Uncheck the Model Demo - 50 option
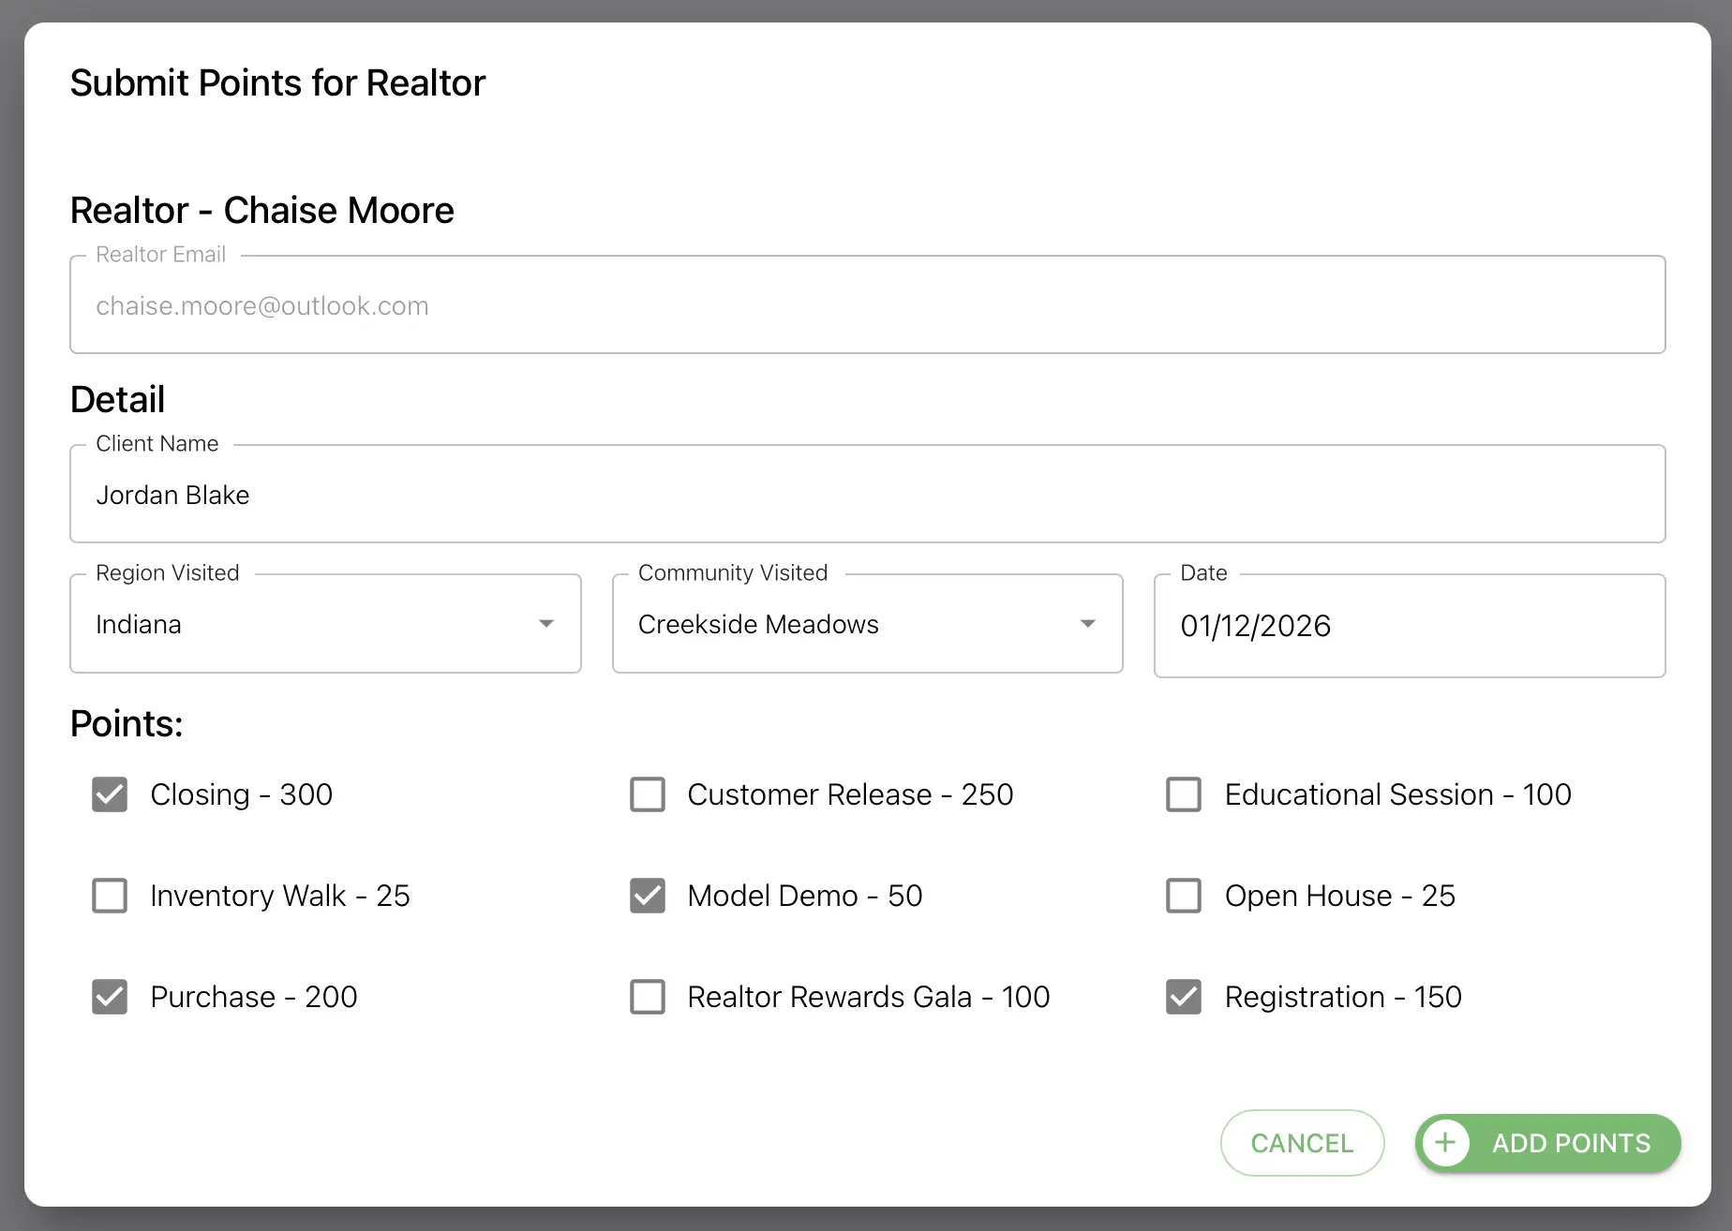 click(648, 896)
